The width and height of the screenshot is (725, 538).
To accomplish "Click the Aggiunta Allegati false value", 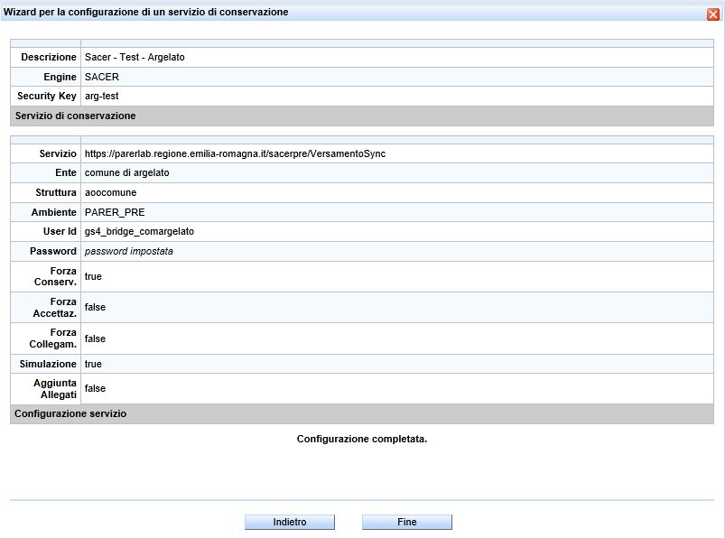I will click(95, 389).
